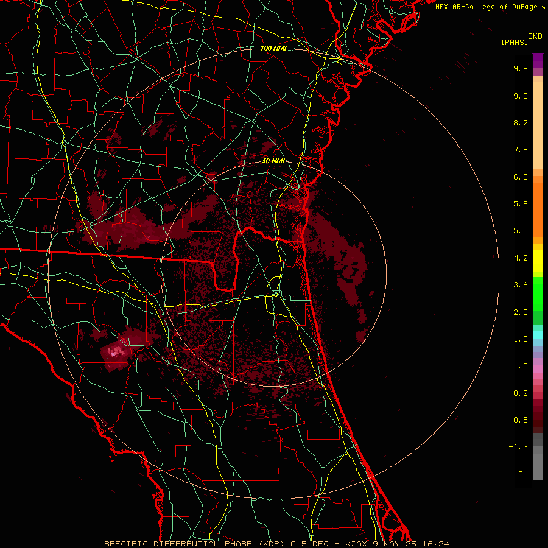Click the 100 NMI range ring label
Screen dimensions: 548x548
coord(273,48)
